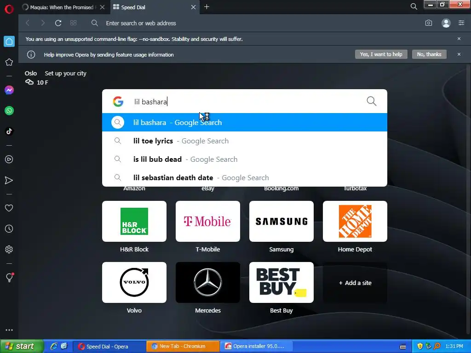Dismiss the no-sandbox warning bar
This screenshot has height=353, width=471.
tap(459, 39)
